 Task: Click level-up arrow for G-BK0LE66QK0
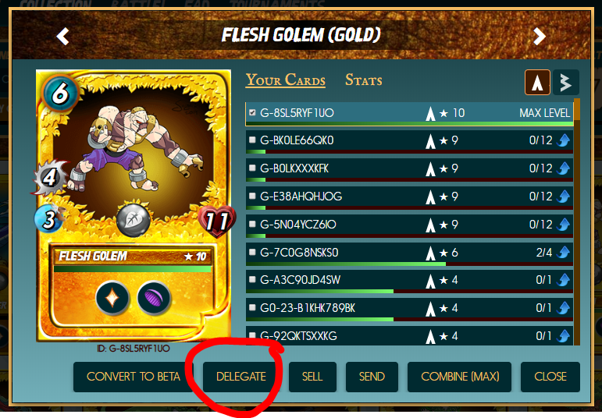point(563,140)
